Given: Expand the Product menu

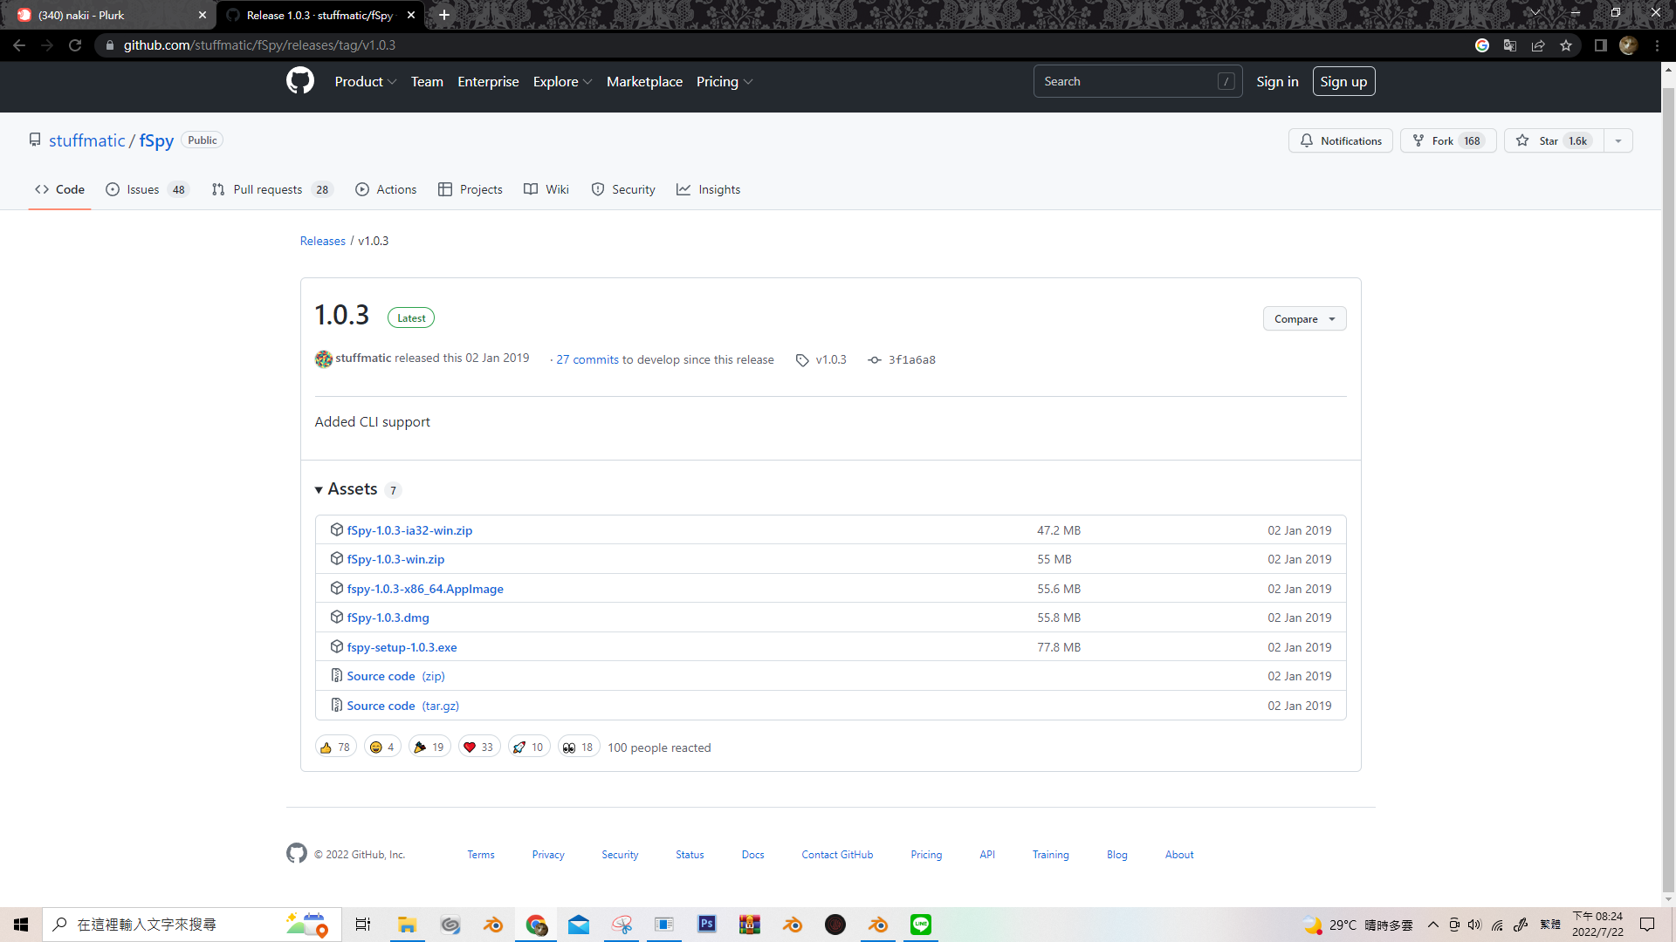Looking at the screenshot, I should [x=366, y=81].
